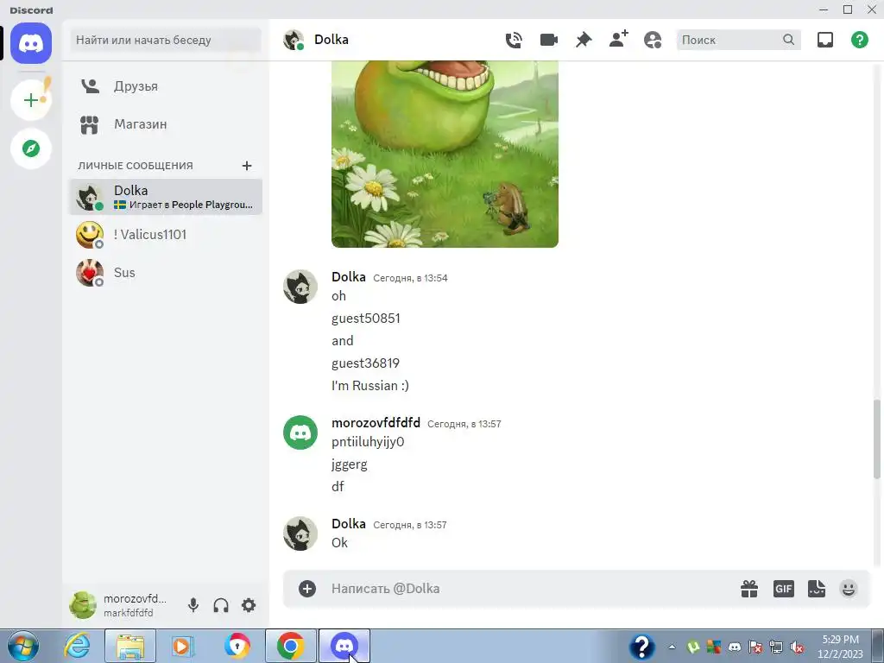
Task: Open the sticker picker icon
Action: tap(817, 589)
